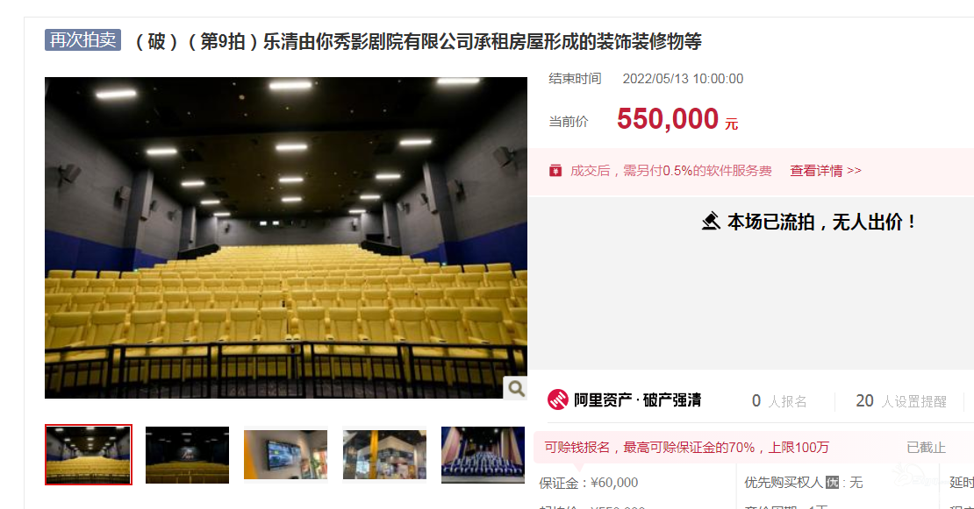The image size is (974, 509).
Task: Click the 可赊钱报名 promotion banner
Action: [686, 448]
